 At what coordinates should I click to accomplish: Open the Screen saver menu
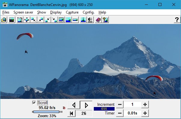coord(23,12)
